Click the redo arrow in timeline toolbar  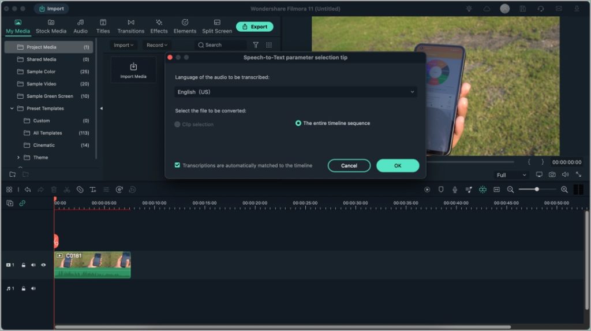click(40, 190)
